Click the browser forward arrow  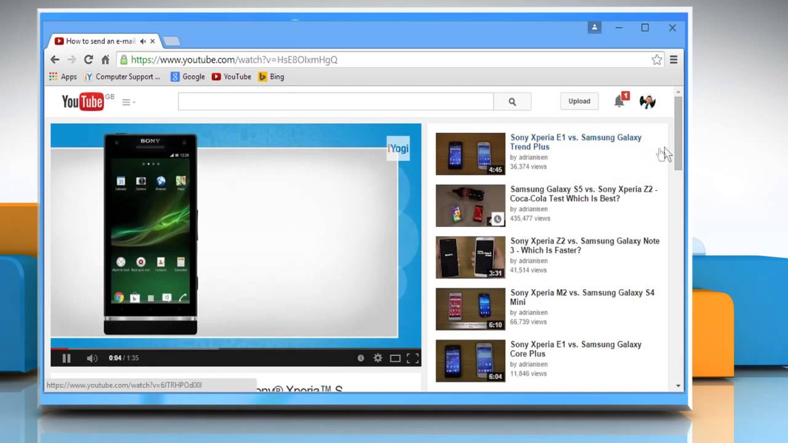72,60
